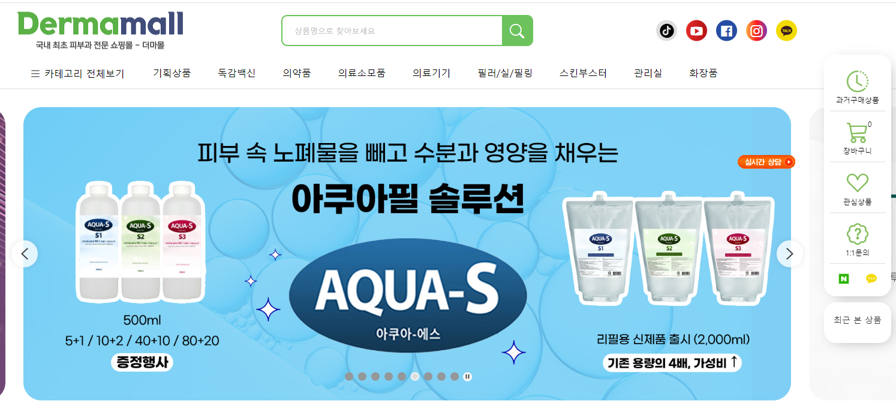Open the 장바구니 shopping cart icon
This screenshot has width=896, height=407.
tap(857, 133)
